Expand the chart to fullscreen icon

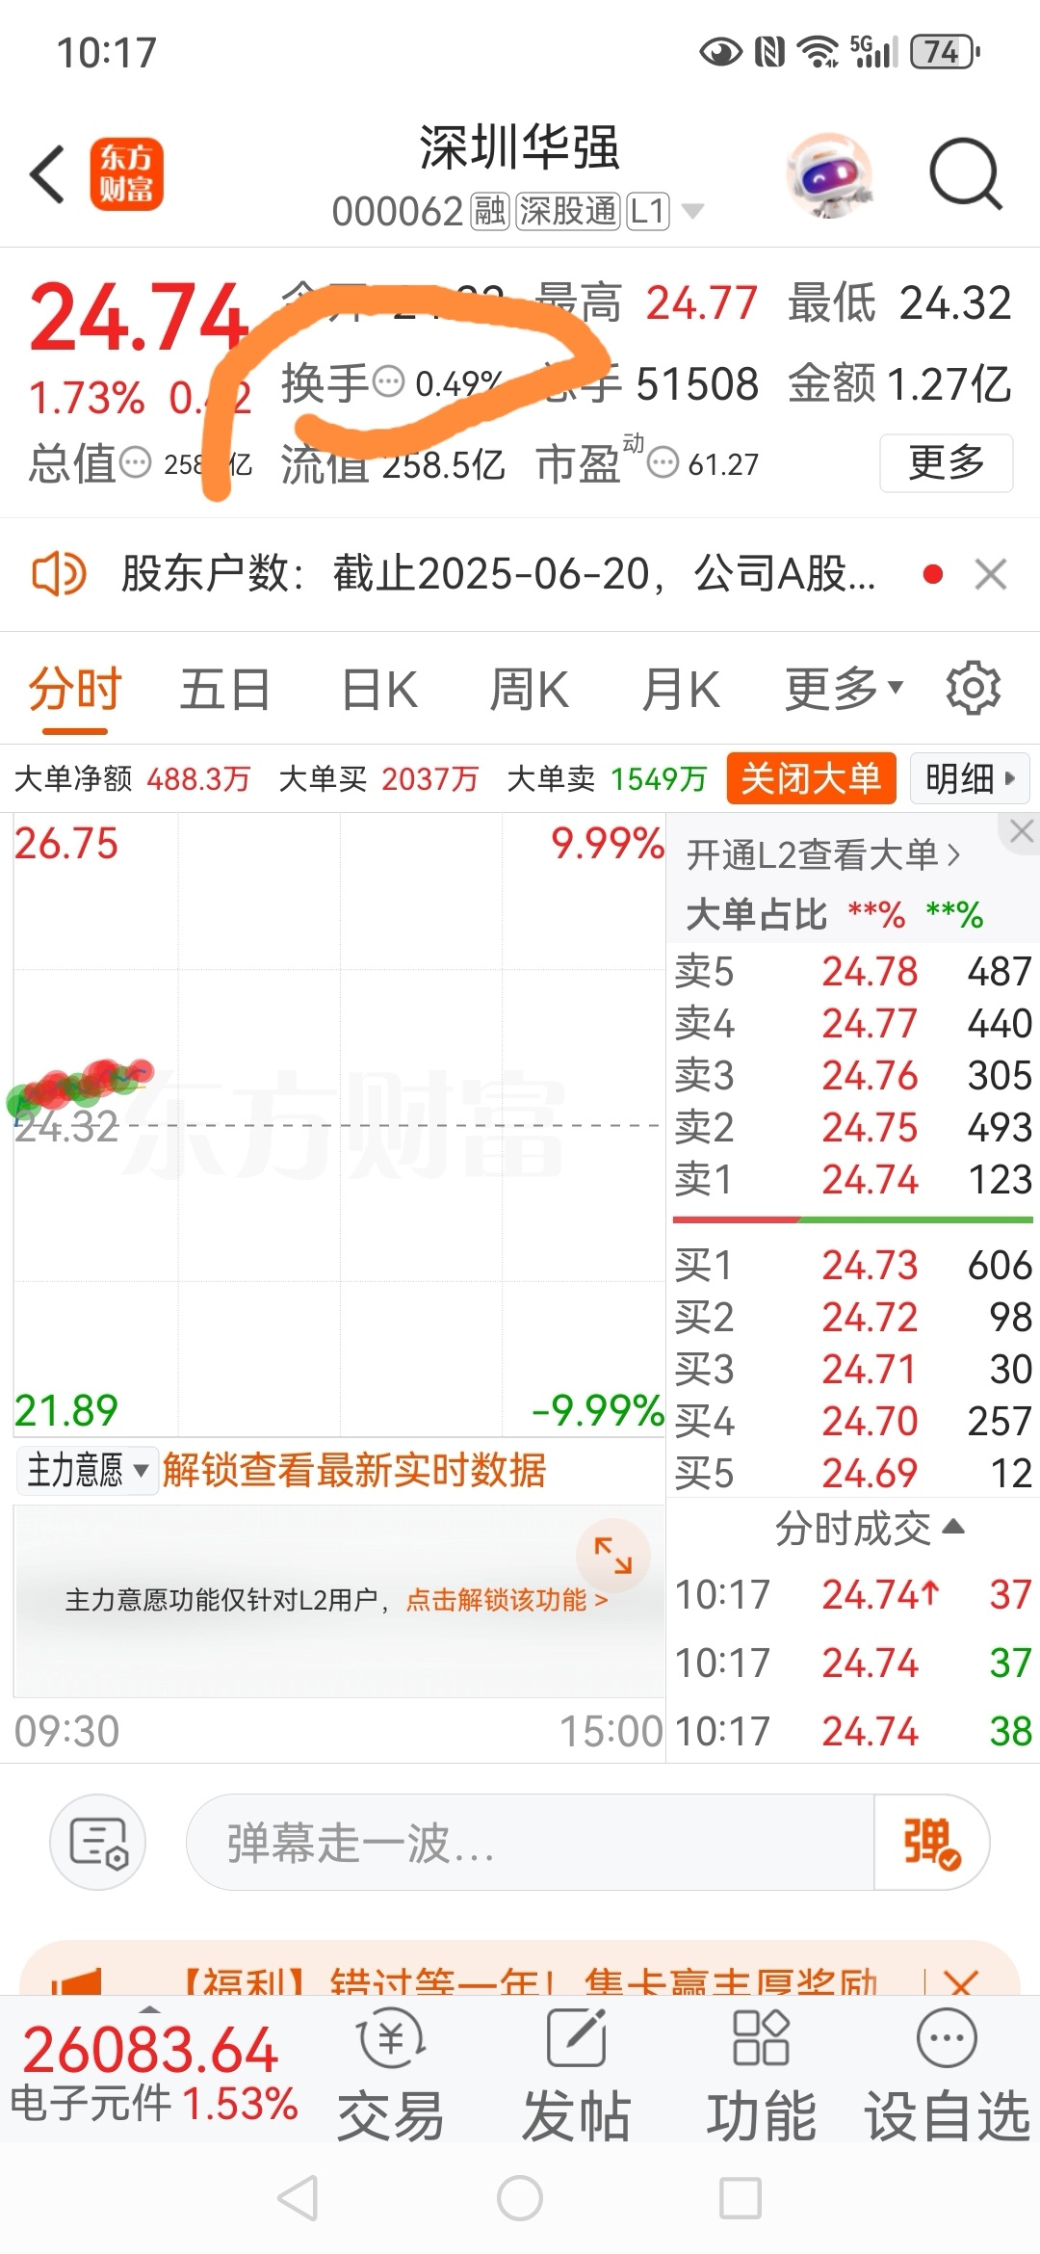(x=612, y=1556)
